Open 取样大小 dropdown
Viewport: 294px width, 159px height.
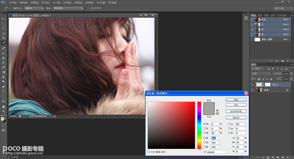34,8
